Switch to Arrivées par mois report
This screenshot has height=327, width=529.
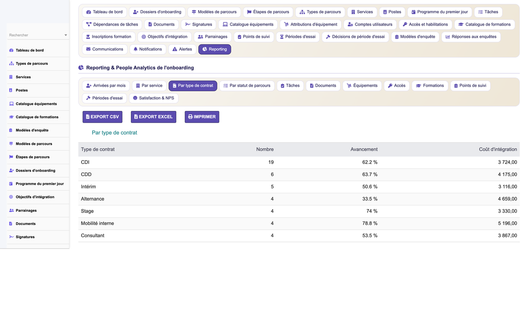coord(106,86)
